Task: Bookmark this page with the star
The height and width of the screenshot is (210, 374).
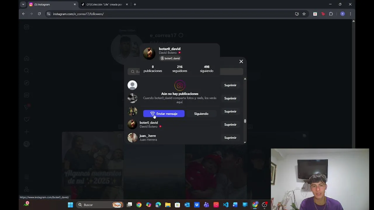Action: click(x=304, y=14)
